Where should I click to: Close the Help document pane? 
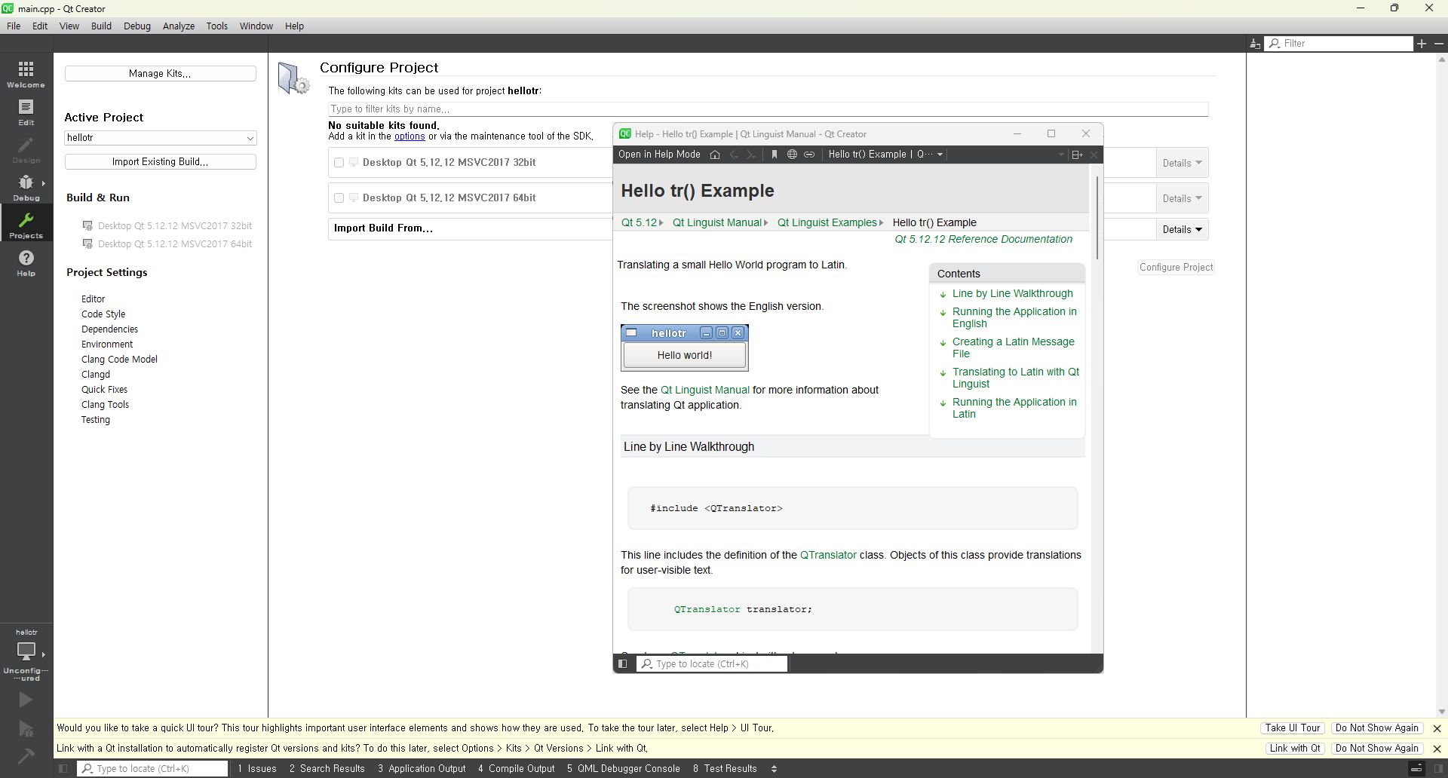(x=1094, y=155)
